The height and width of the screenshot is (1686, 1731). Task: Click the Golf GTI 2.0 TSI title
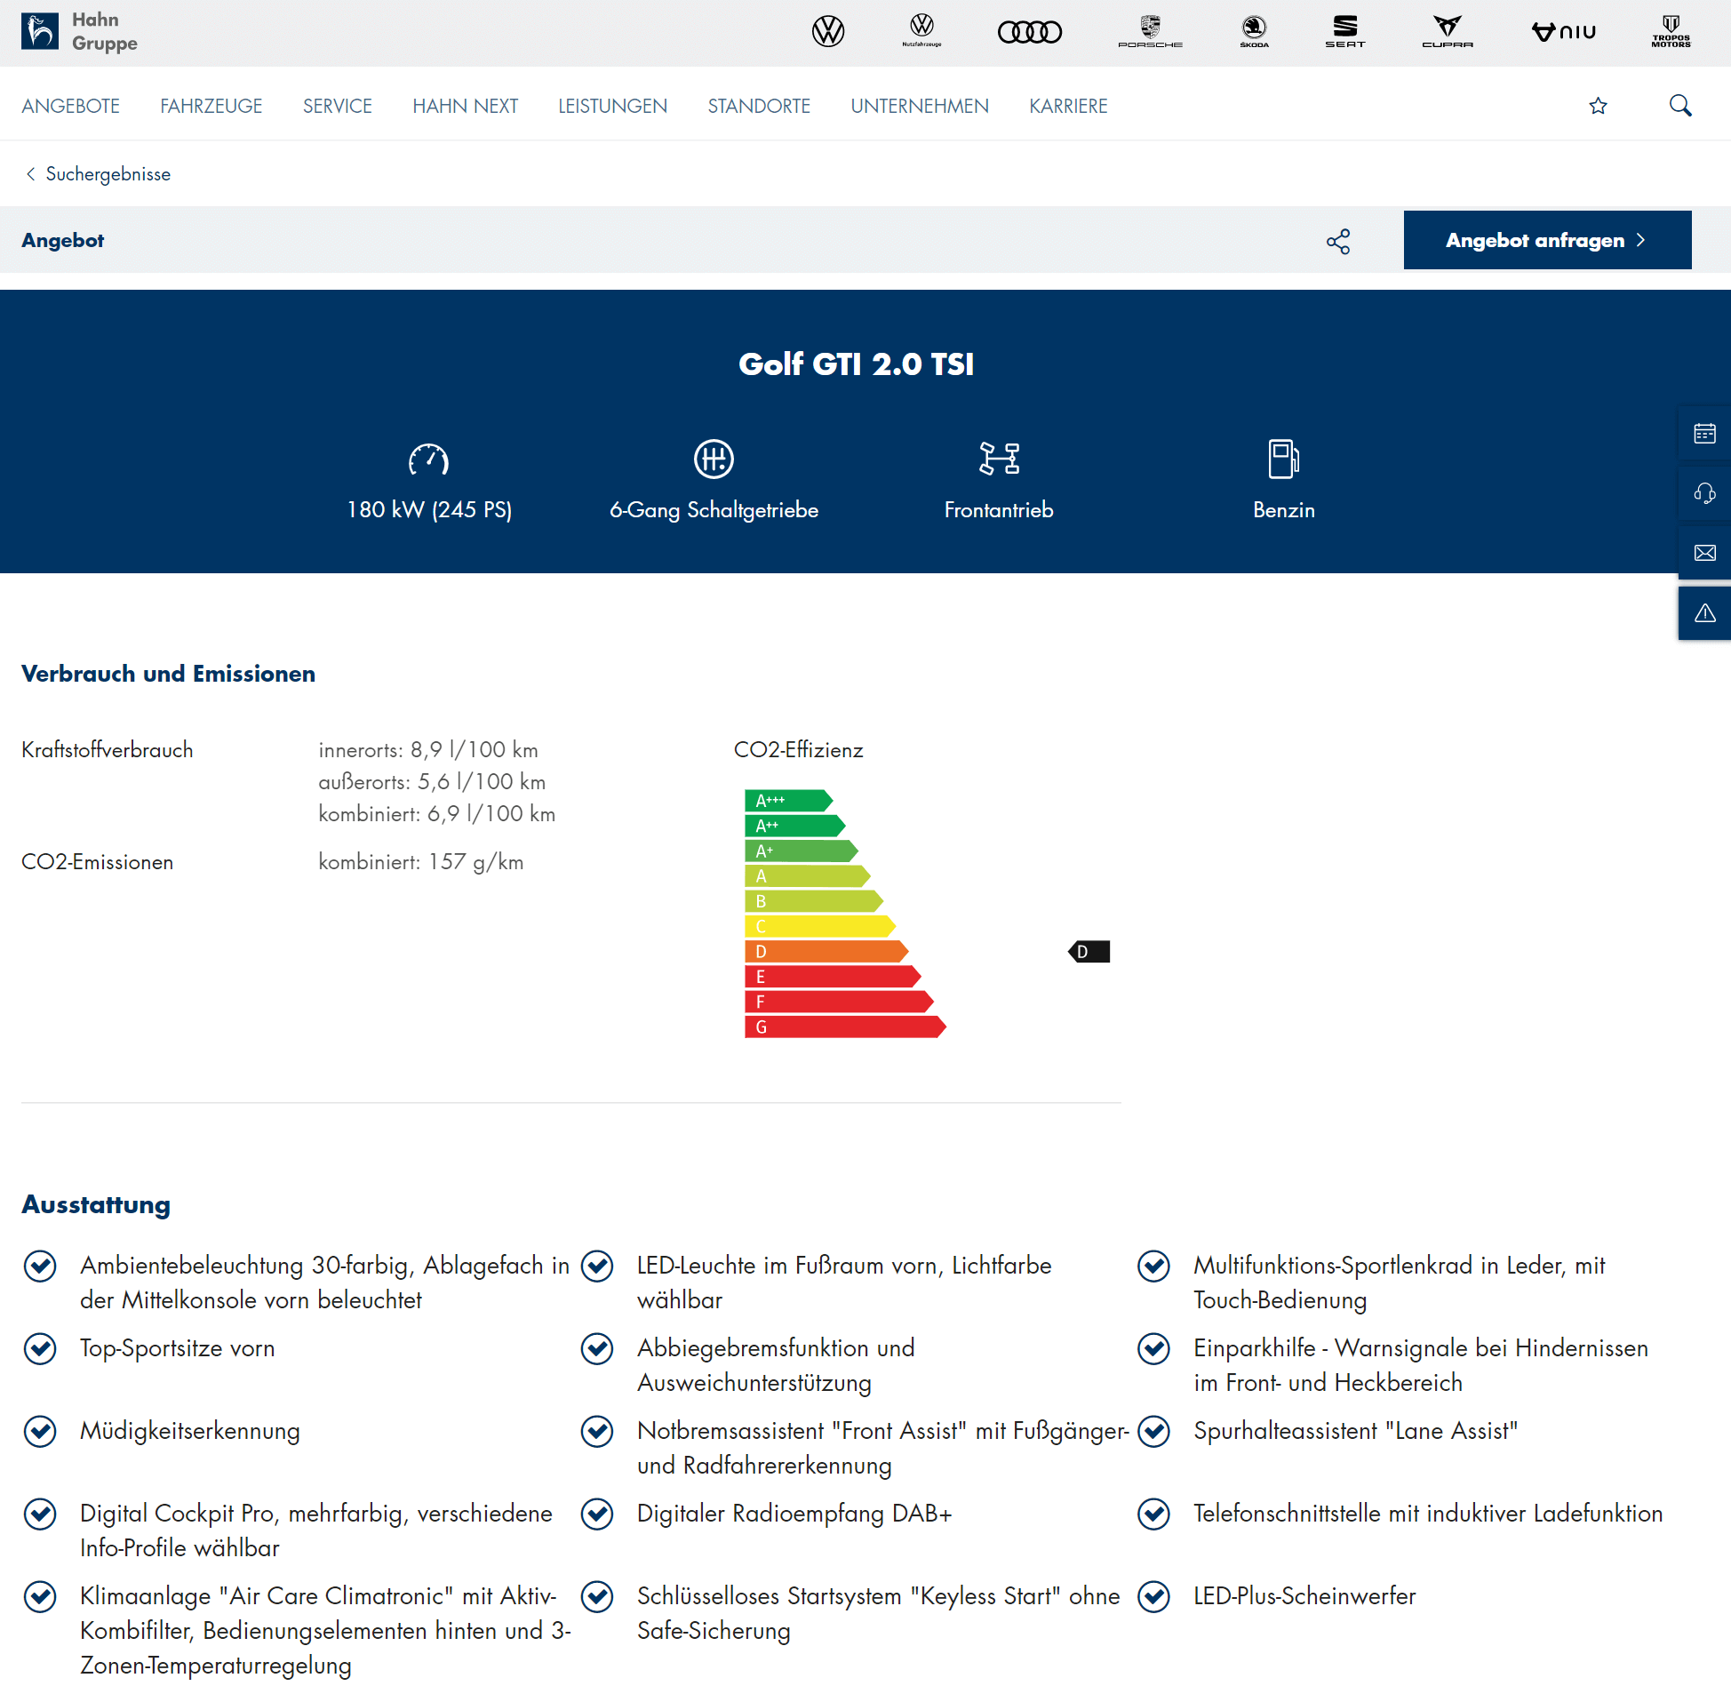tap(856, 364)
